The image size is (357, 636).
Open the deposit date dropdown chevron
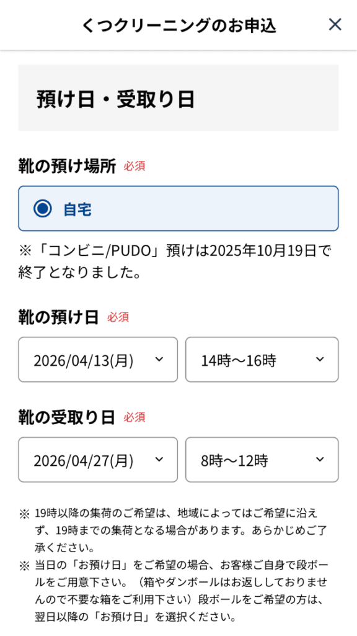160,360
